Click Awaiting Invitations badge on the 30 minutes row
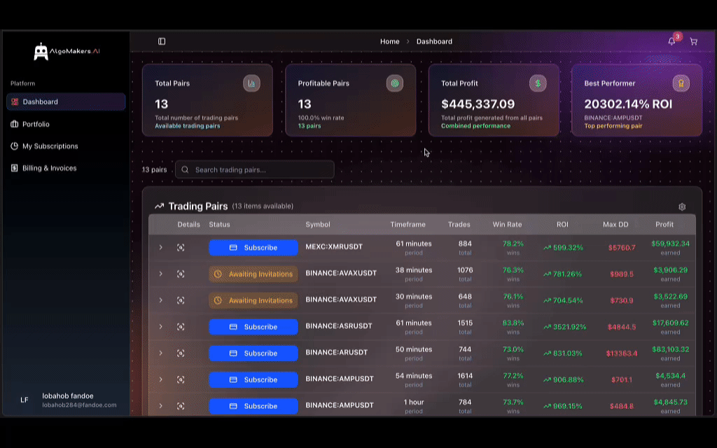 pos(253,300)
